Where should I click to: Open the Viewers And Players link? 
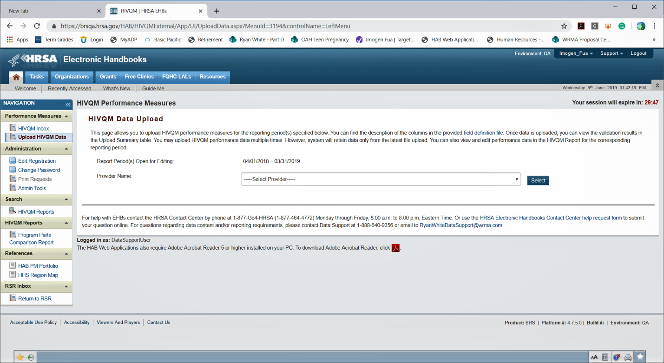tap(118, 323)
